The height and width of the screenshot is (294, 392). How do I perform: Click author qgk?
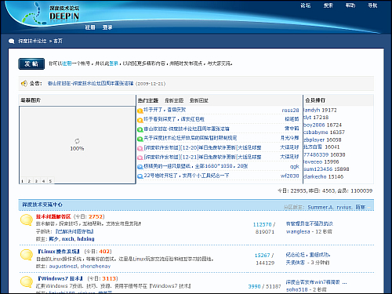(294, 166)
